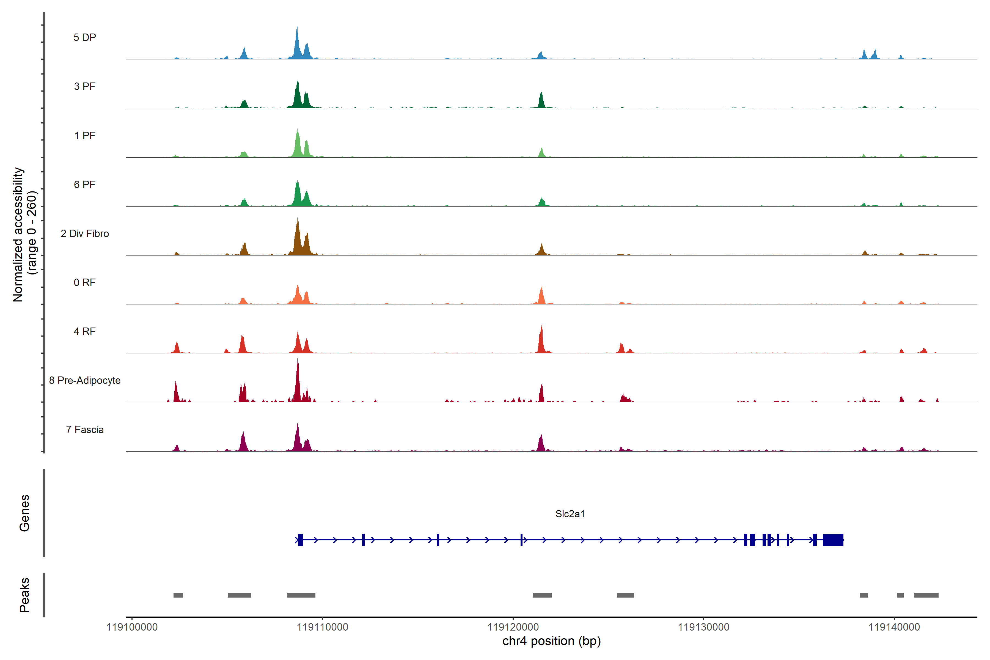990x660 pixels.
Task: Click the 2 Div Fibro label
Action: click(85, 233)
